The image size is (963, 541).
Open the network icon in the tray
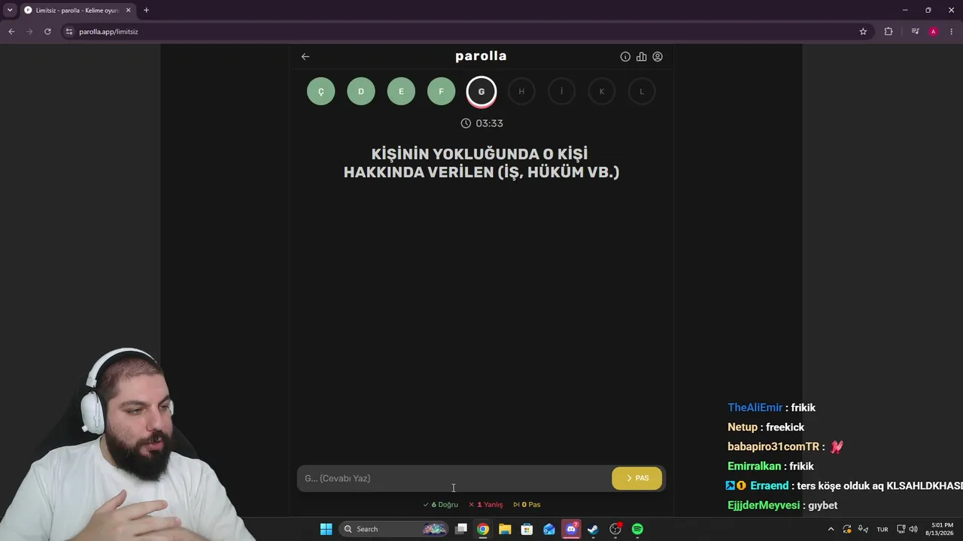pos(901,529)
